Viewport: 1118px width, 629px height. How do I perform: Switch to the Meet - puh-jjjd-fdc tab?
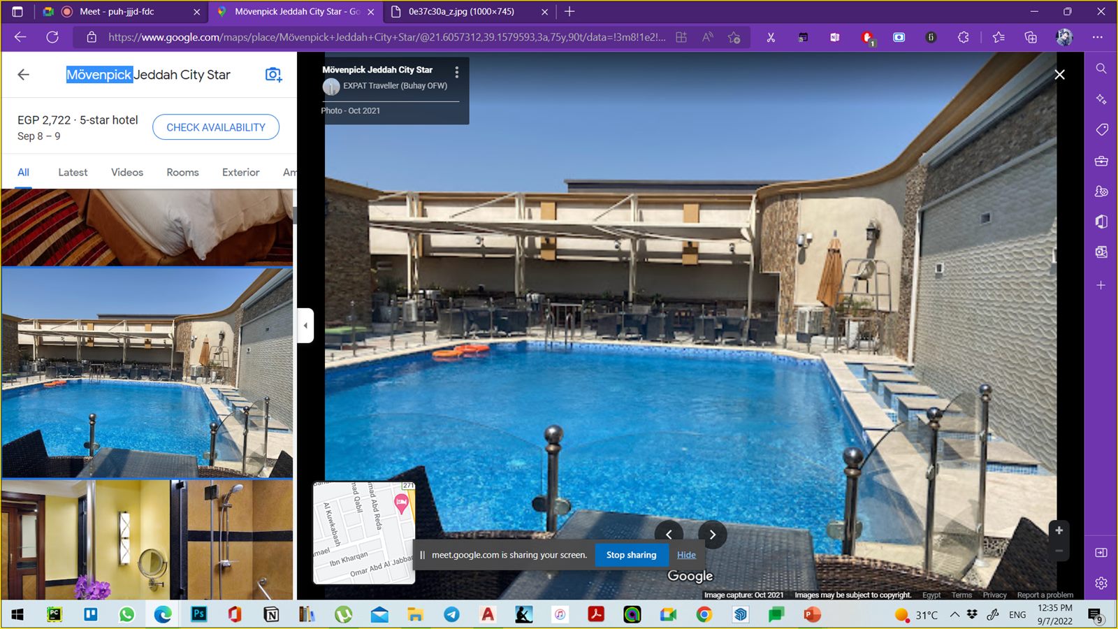pyautogui.click(x=120, y=12)
